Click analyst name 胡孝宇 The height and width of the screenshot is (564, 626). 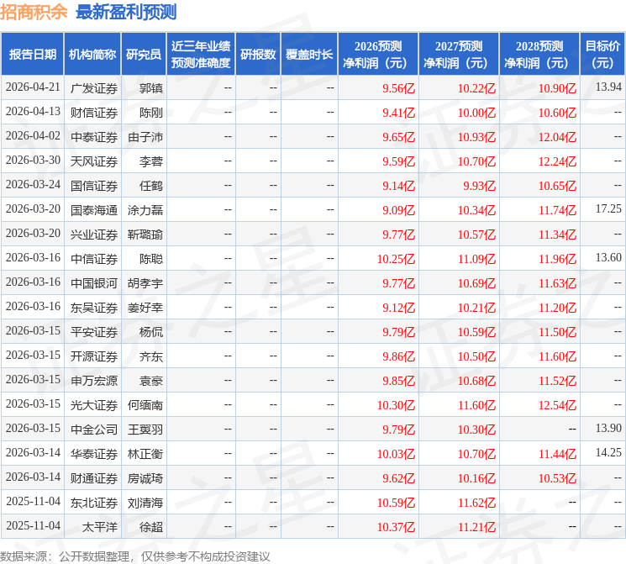[x=145, y=283]
